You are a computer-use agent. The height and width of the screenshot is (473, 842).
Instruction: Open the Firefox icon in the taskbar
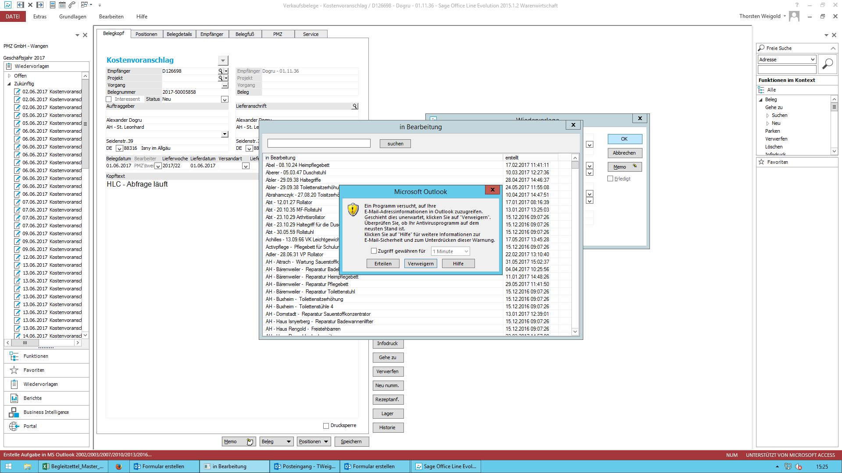[x=118, y=466]
